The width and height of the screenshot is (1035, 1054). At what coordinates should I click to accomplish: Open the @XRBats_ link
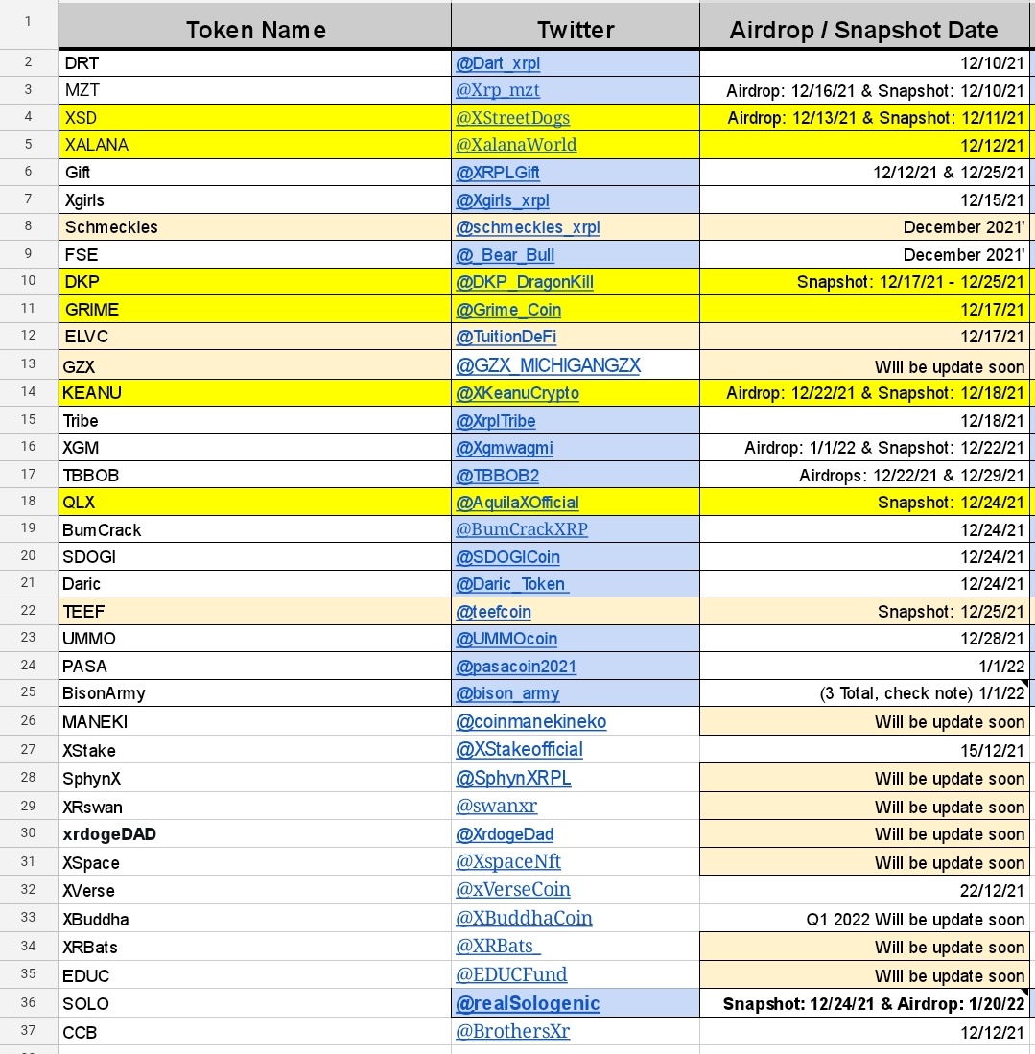pyautogui.click(x=499, y=946)
